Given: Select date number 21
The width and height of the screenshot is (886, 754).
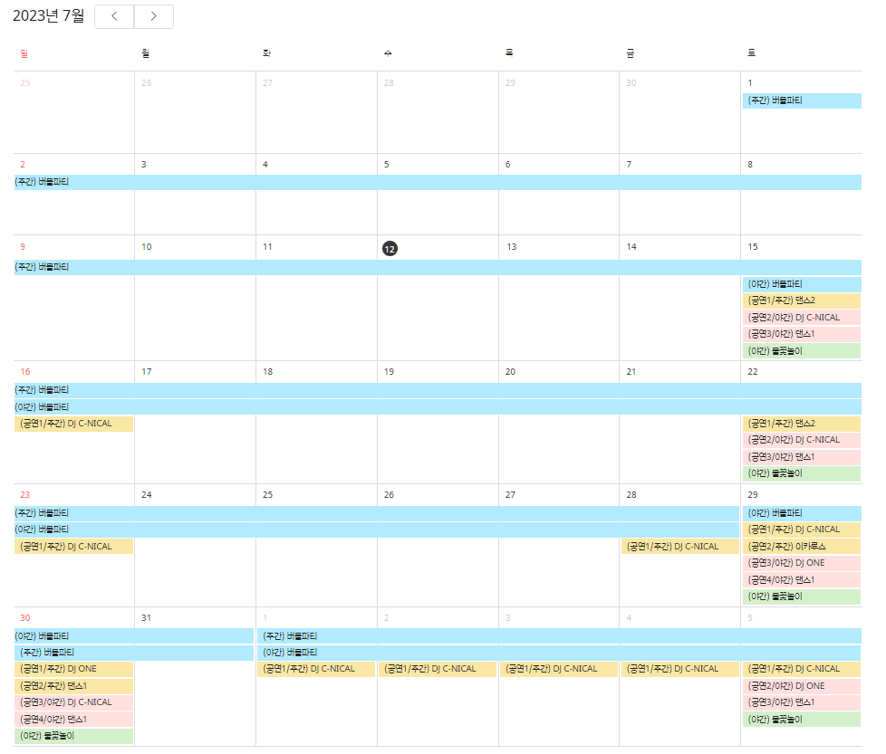Looking at the screenshot, I should [631, 372].
